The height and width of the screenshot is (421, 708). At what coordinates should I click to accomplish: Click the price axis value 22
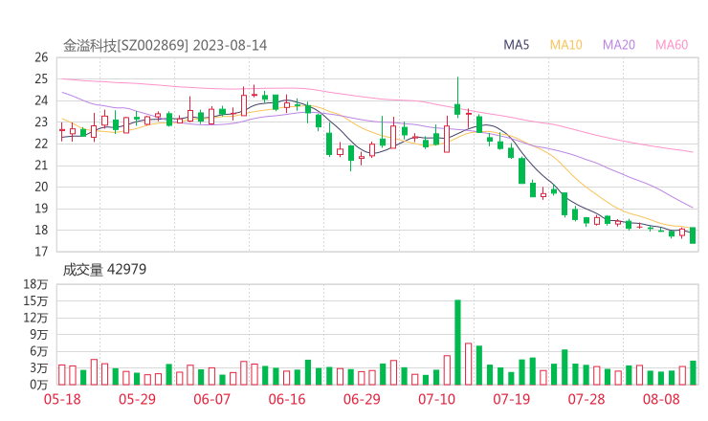41,144
